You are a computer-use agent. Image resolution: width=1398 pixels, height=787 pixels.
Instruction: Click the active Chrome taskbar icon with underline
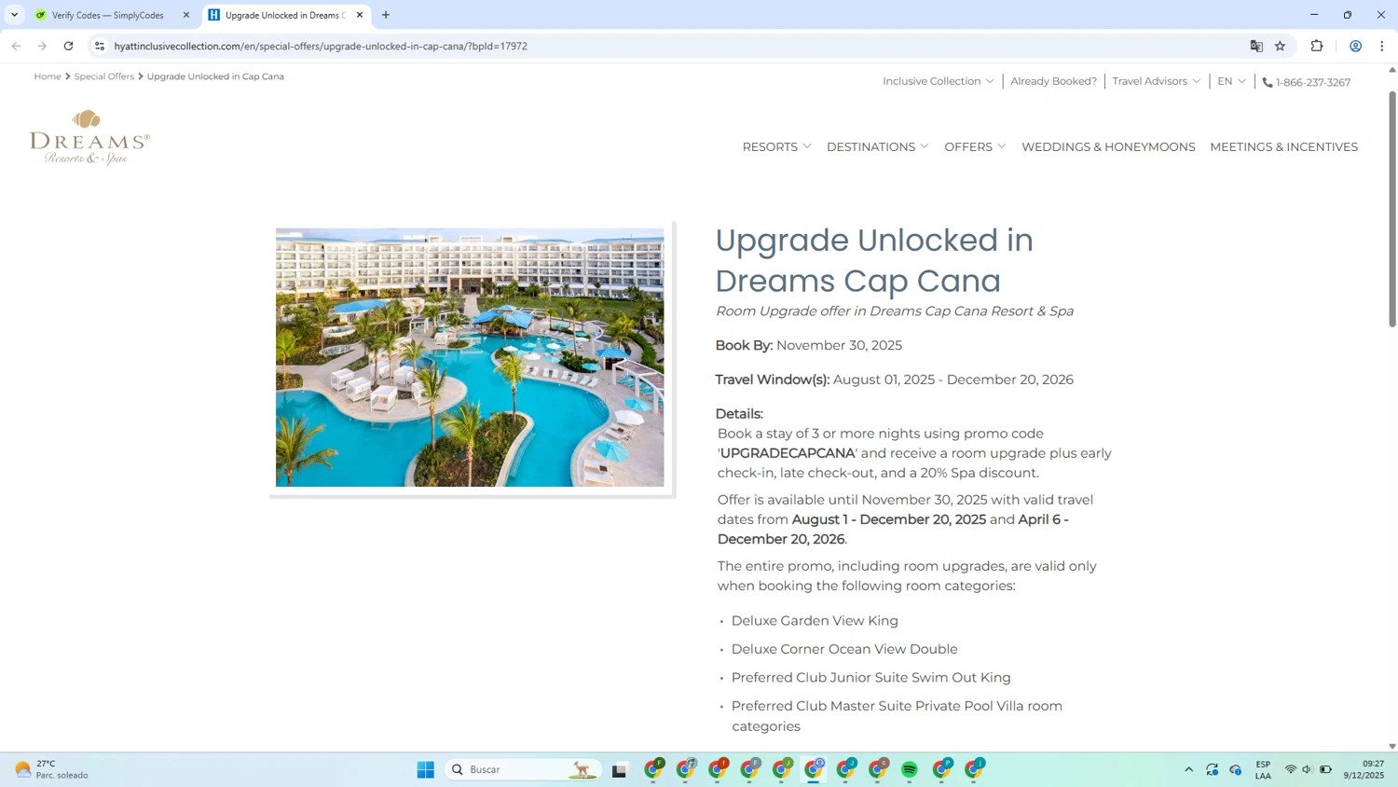815,769
